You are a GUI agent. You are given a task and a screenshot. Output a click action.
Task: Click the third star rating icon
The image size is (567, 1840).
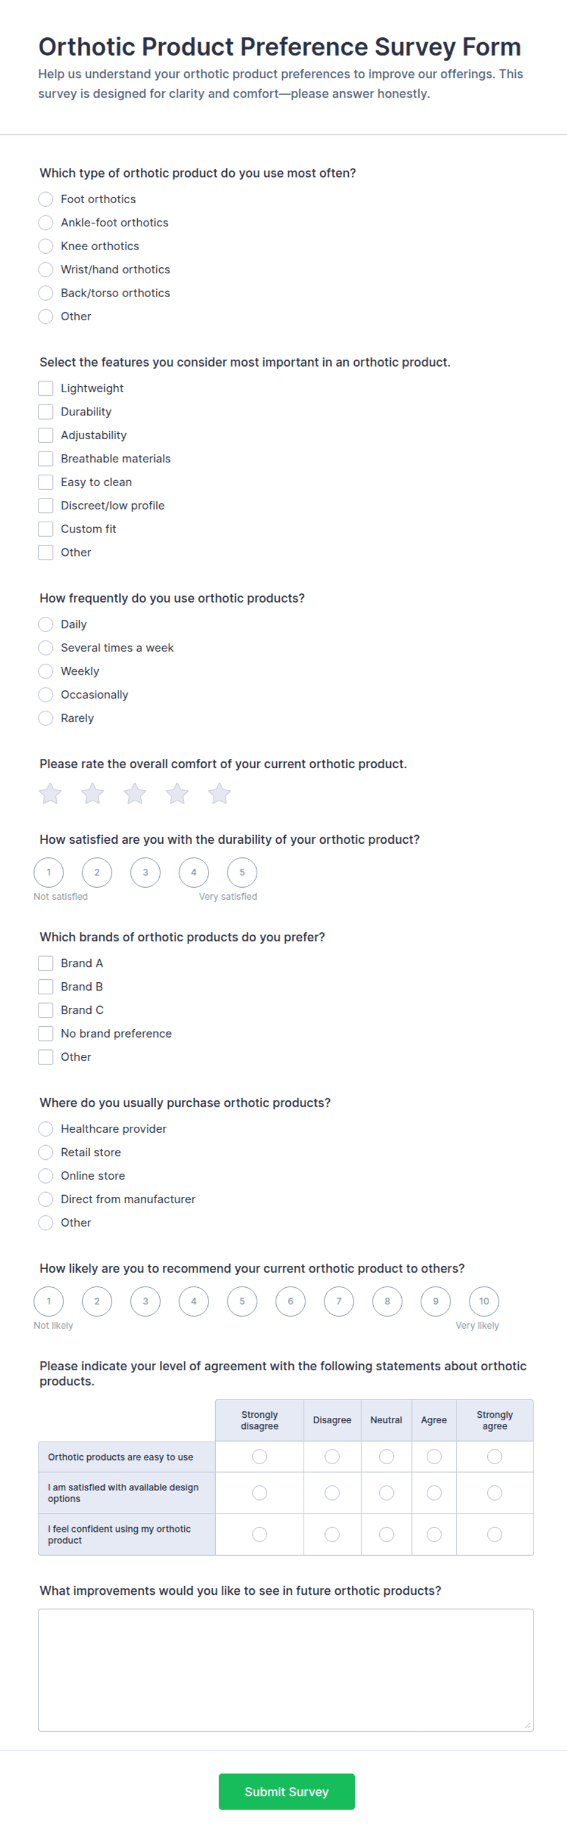[135, 794]
